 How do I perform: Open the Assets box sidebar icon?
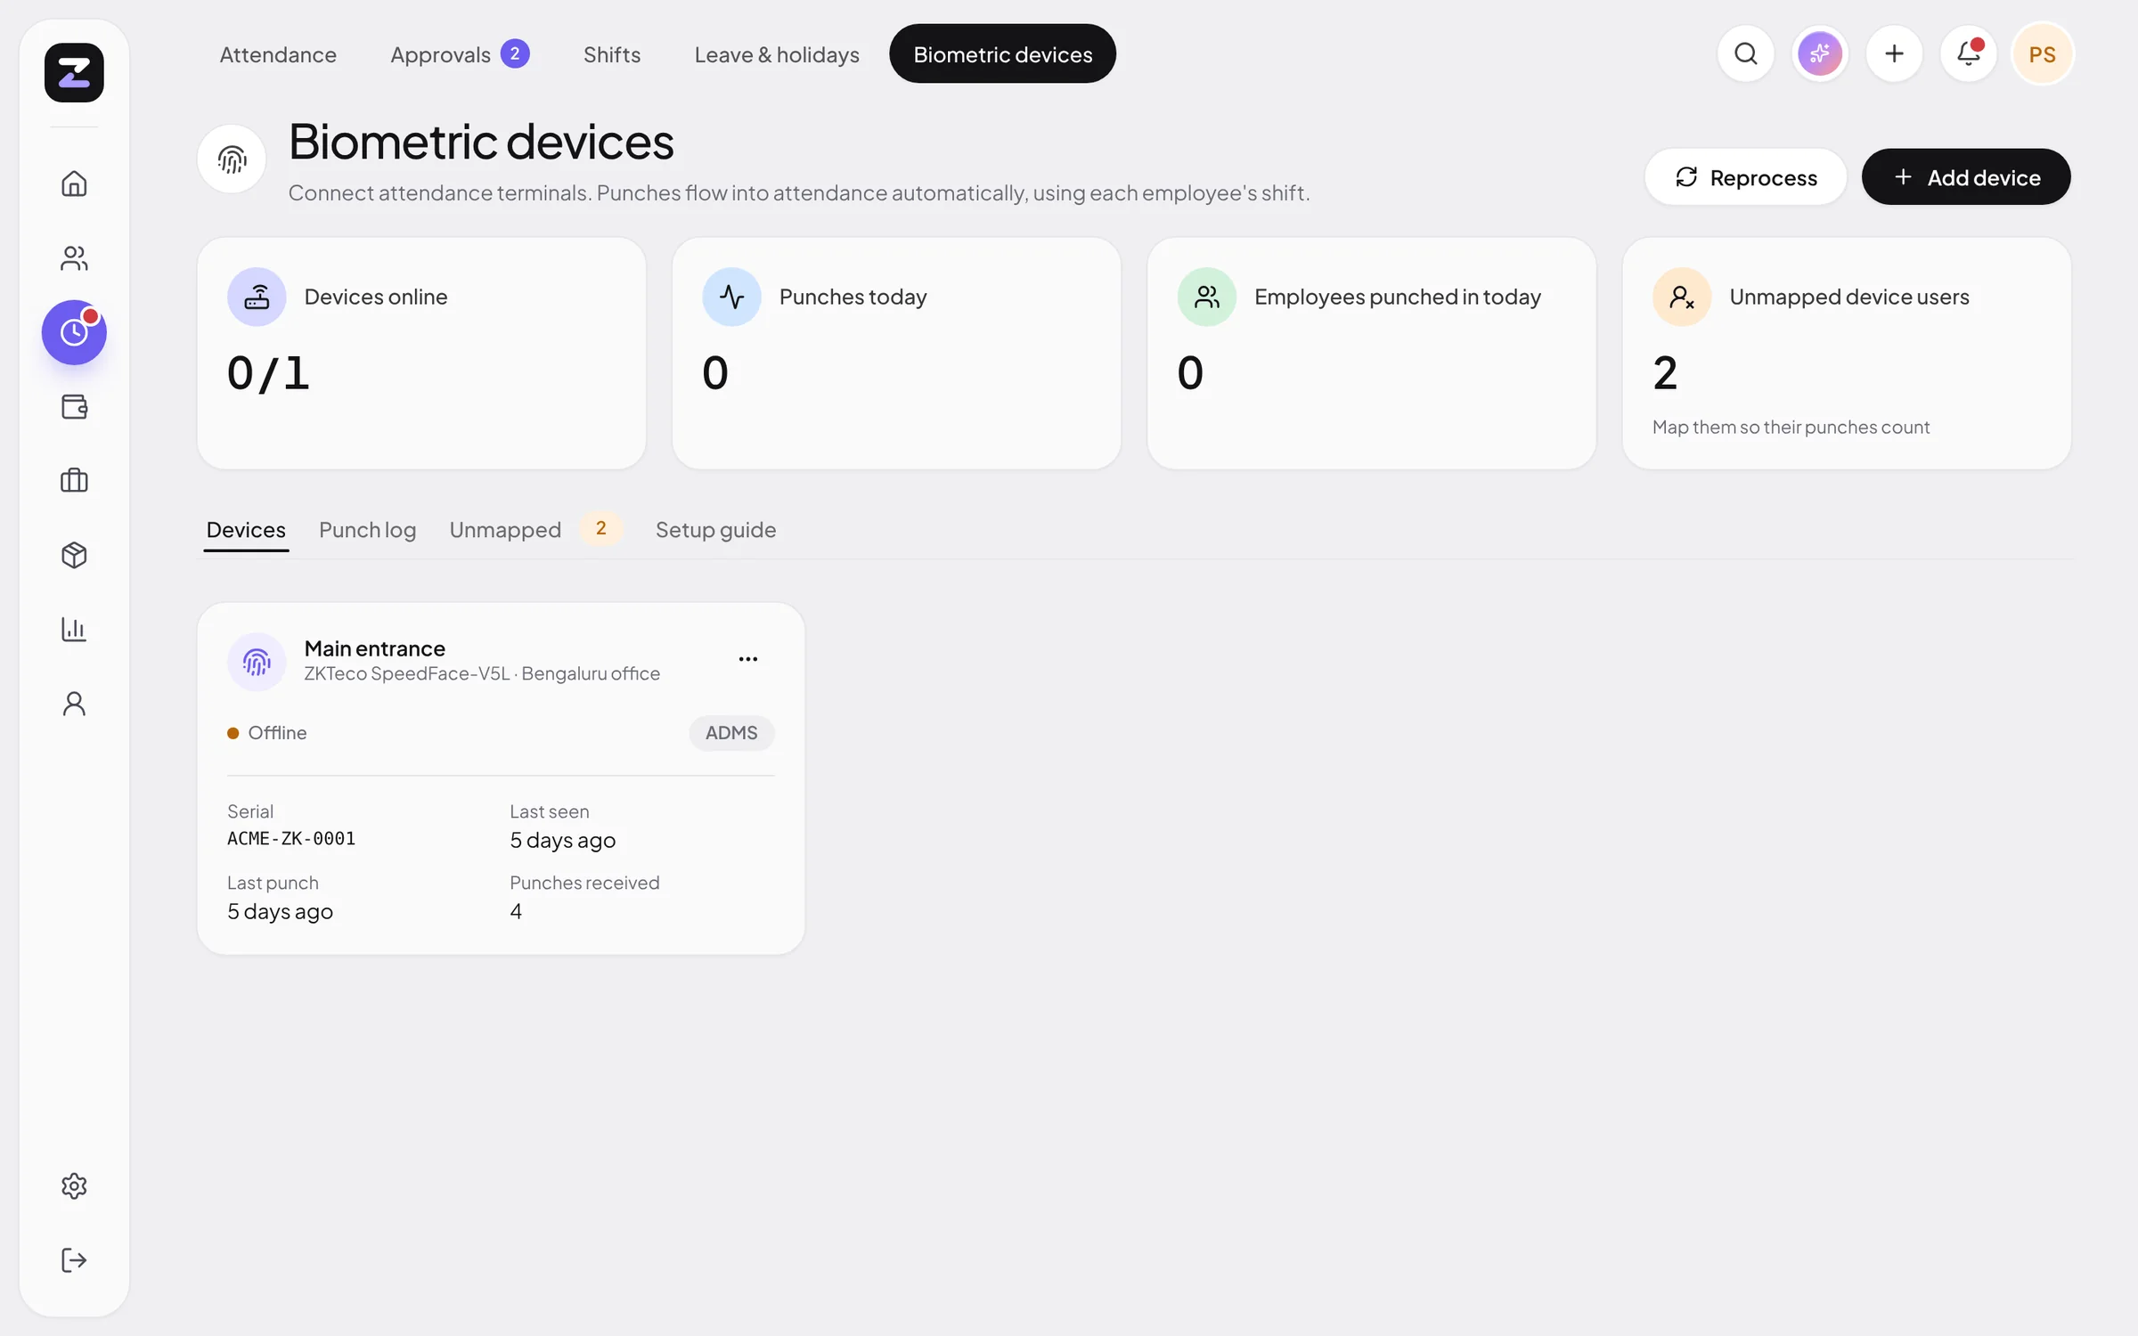click(x=74, y=556)
